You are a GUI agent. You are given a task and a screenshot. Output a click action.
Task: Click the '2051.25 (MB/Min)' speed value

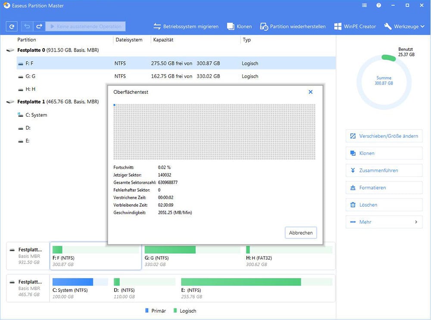click(x=175, y=213)
